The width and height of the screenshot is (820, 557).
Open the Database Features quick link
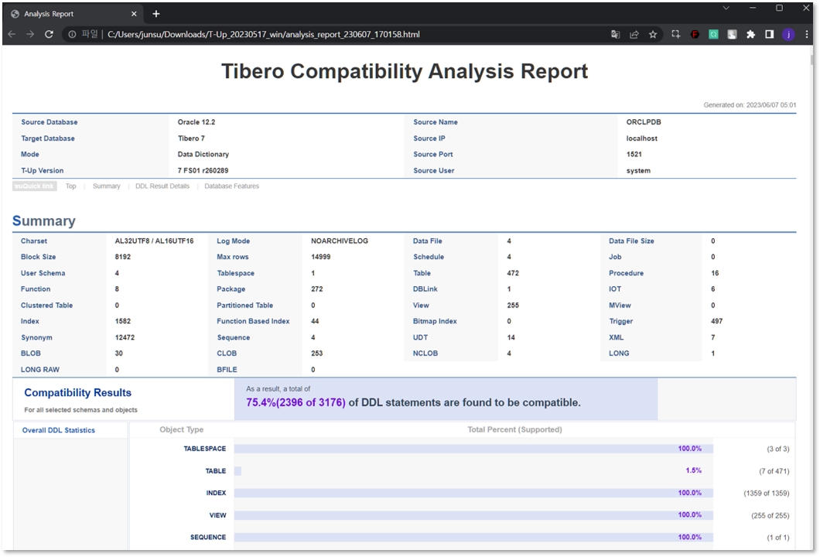[231, 186]
